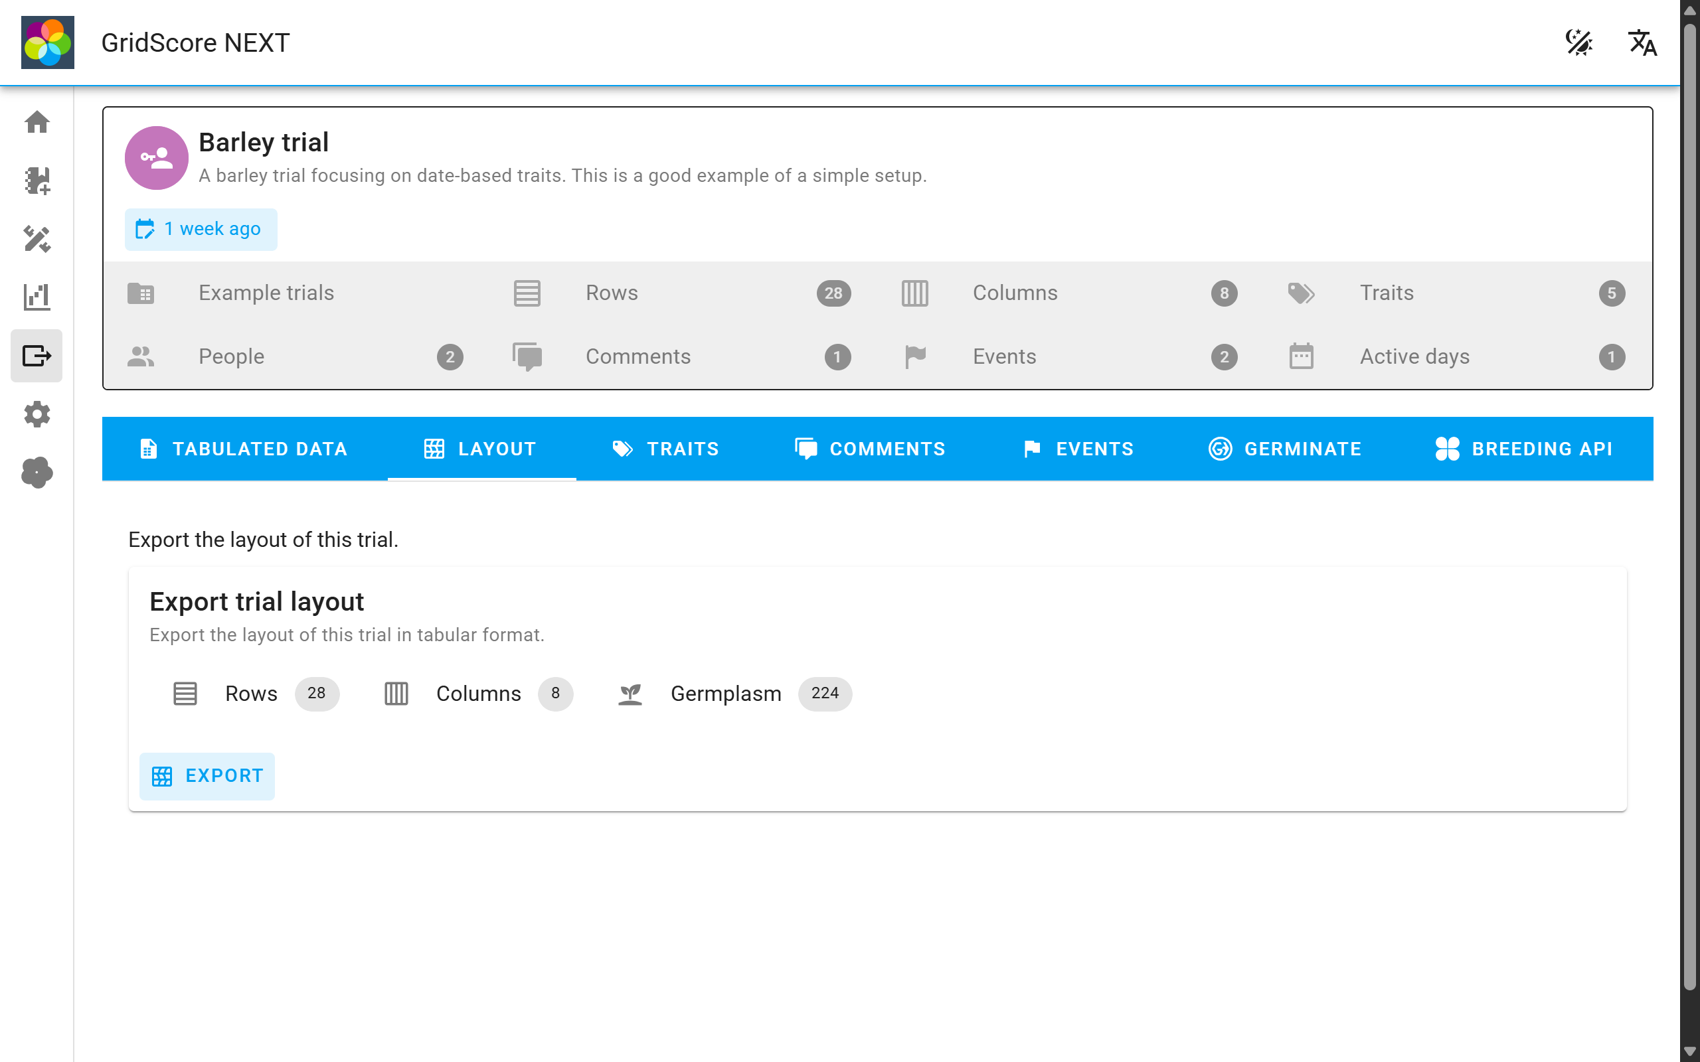Switch to the Traits tab

point(665,449)
